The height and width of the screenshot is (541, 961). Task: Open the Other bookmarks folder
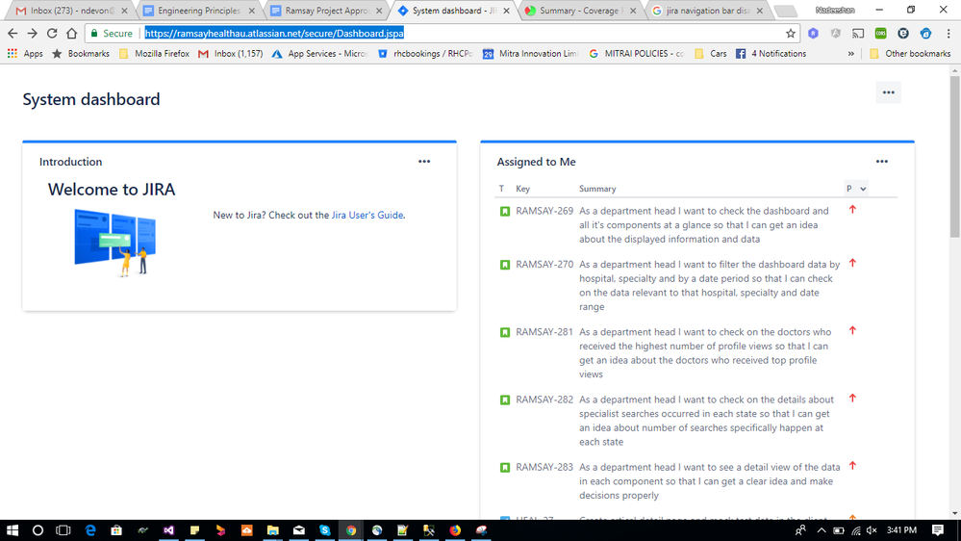[910, 54]
